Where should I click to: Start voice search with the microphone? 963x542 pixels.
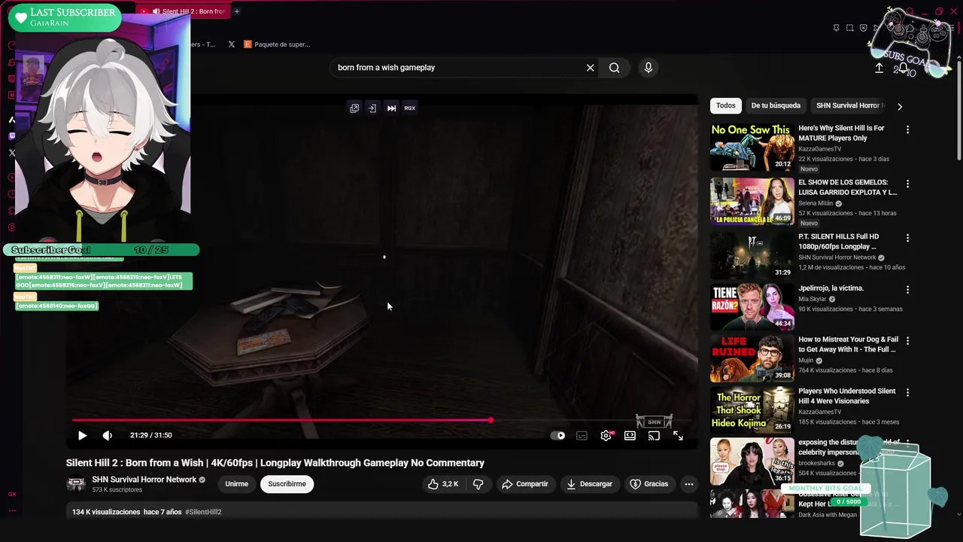point(649,68)
